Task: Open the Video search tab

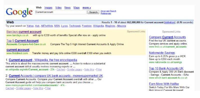Action: 58,8
